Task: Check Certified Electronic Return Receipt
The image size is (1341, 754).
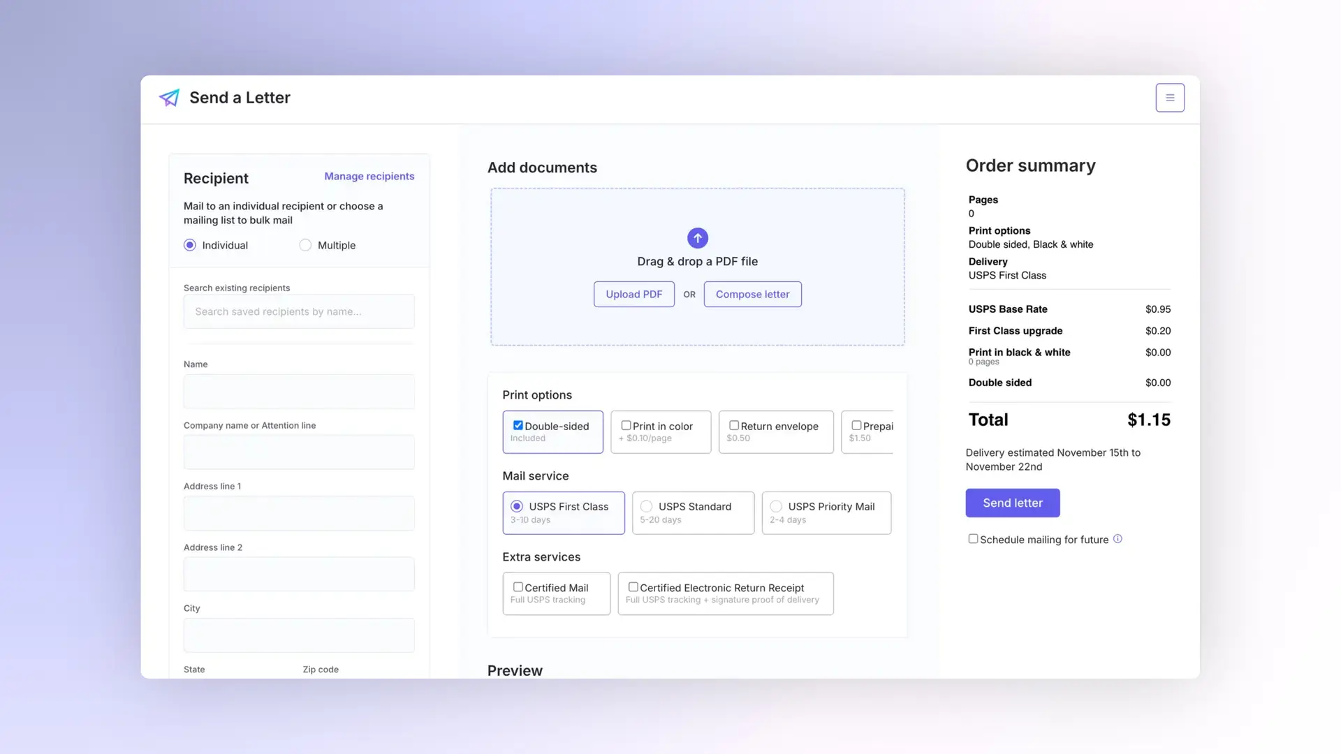Action: tap(633, 586)
